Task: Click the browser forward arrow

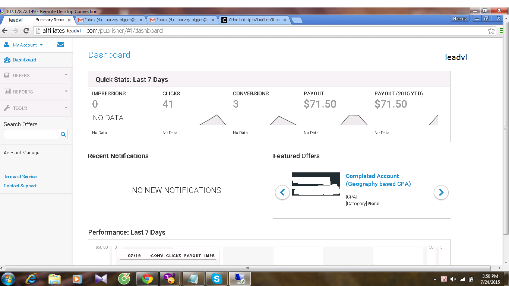Action: coord(15,31)
